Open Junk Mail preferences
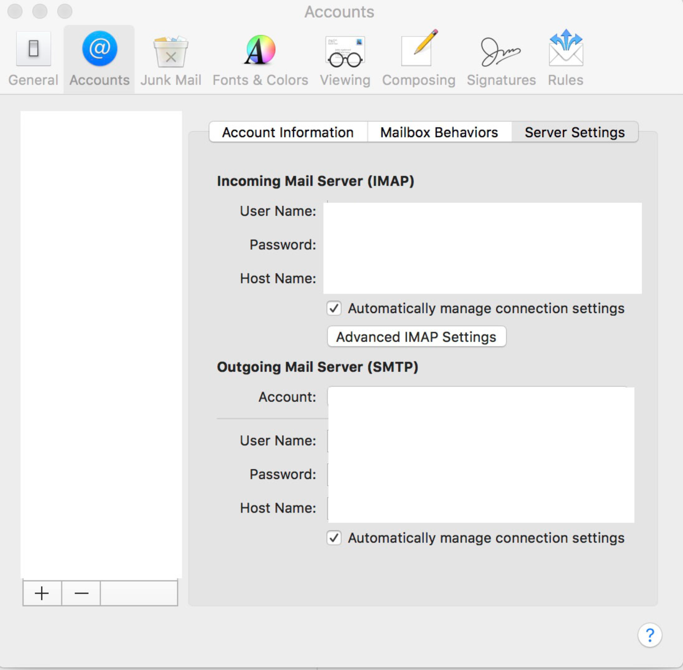This screenshot has width=683, height=670. [171, 58]
